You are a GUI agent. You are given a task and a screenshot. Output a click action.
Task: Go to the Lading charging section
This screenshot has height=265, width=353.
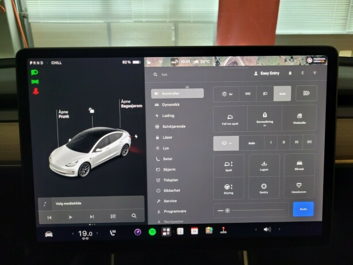165,115
